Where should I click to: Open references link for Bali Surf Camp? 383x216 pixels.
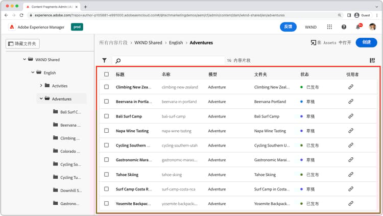coord(351,116)
